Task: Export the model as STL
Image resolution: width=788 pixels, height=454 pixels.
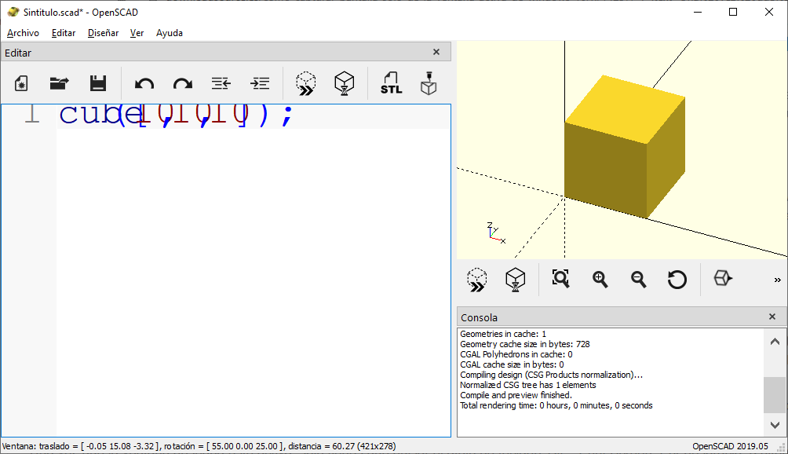Action: click(391, 82)
